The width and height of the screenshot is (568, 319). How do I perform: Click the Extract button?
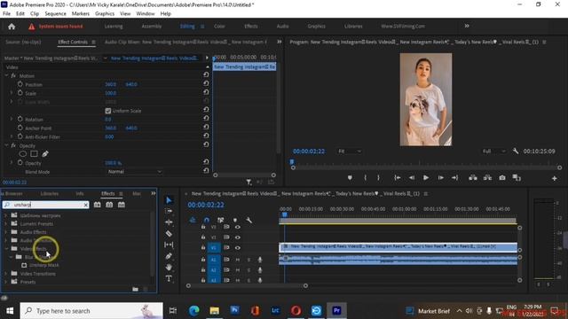[487, 177]
